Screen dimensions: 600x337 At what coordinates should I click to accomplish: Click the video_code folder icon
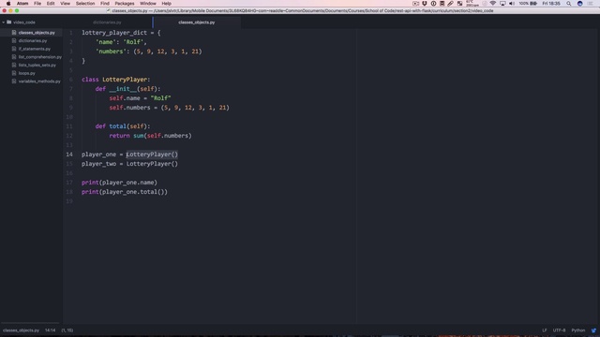[9, 22]
